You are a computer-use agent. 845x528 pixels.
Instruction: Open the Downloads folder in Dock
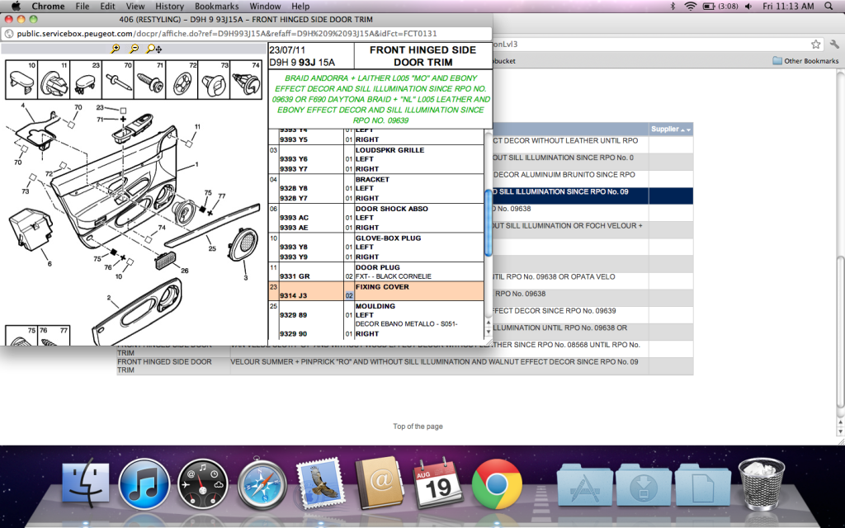point(644,485)
